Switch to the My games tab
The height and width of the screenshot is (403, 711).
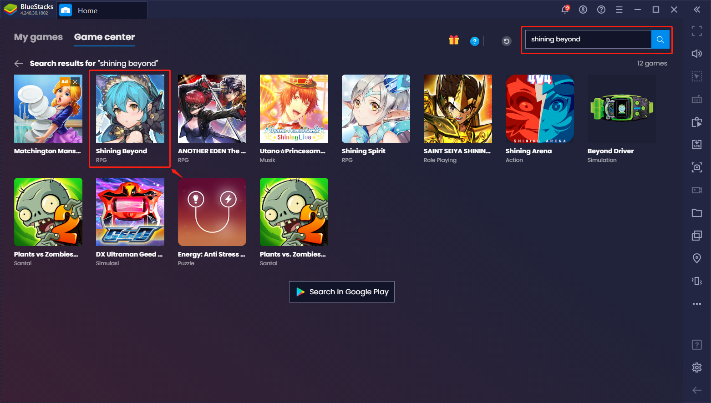coord(38,37)
